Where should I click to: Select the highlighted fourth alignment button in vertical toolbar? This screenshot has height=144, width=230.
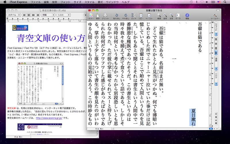pyautogui.click(x=216, y=52)
